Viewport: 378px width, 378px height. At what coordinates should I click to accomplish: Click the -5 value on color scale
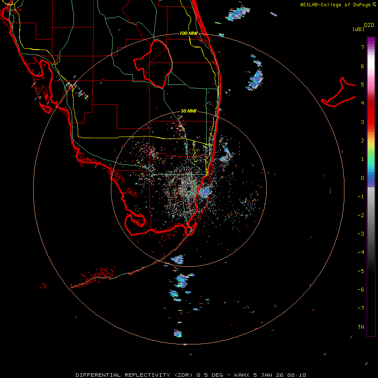tap(361, 271)
